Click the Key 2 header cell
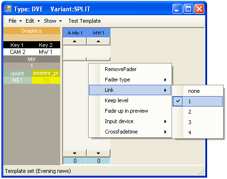The image size is (227, 179). pyautogui.click(x=46, y=45)
